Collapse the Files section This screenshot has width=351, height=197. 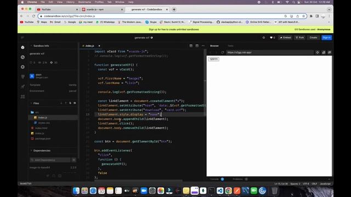click(31, 103)
